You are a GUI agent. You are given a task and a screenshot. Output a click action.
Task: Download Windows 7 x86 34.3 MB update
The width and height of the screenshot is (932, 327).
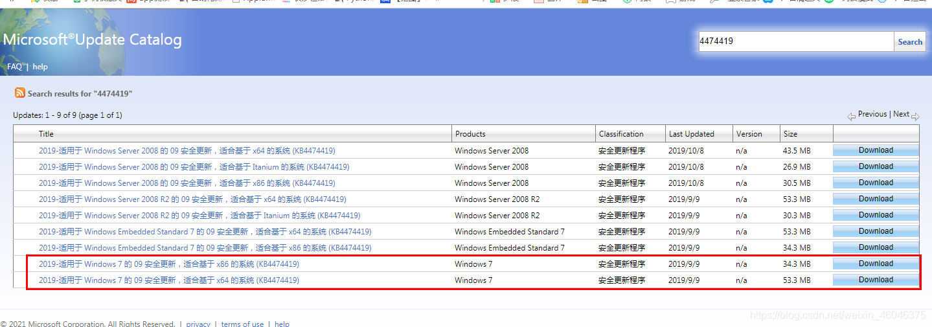tap(876, 264)
